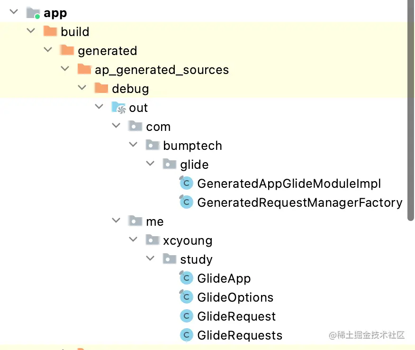Select the GlideRequests file name
This screenshot has width=415, height=350.
(240, 336)
